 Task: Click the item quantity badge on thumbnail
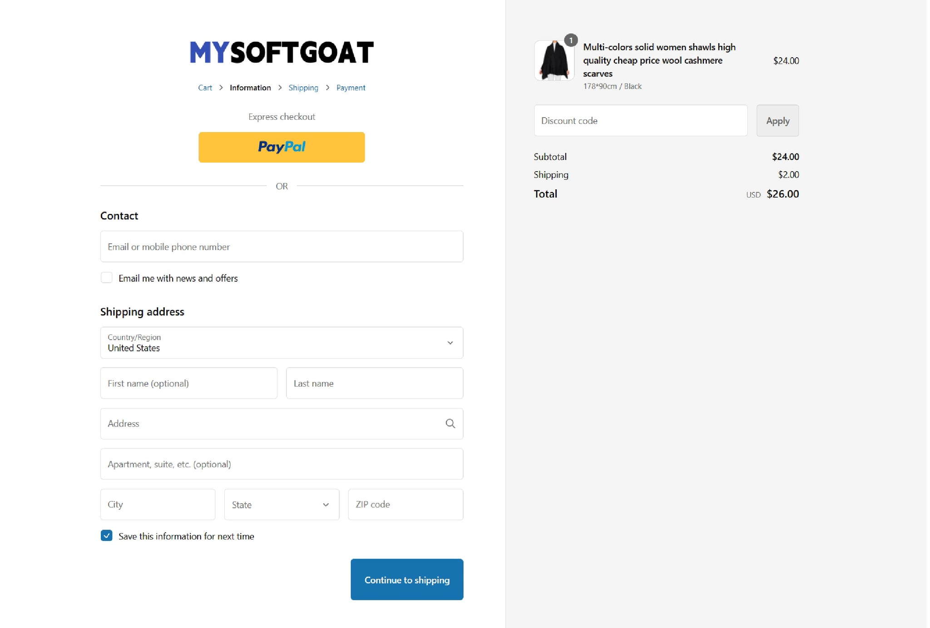(571, 40)
